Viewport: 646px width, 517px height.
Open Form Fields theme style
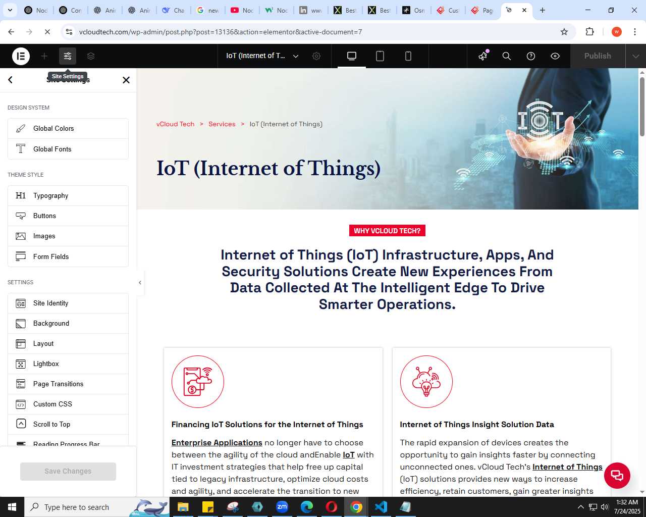pyautogui.click(x=68, y=256)
